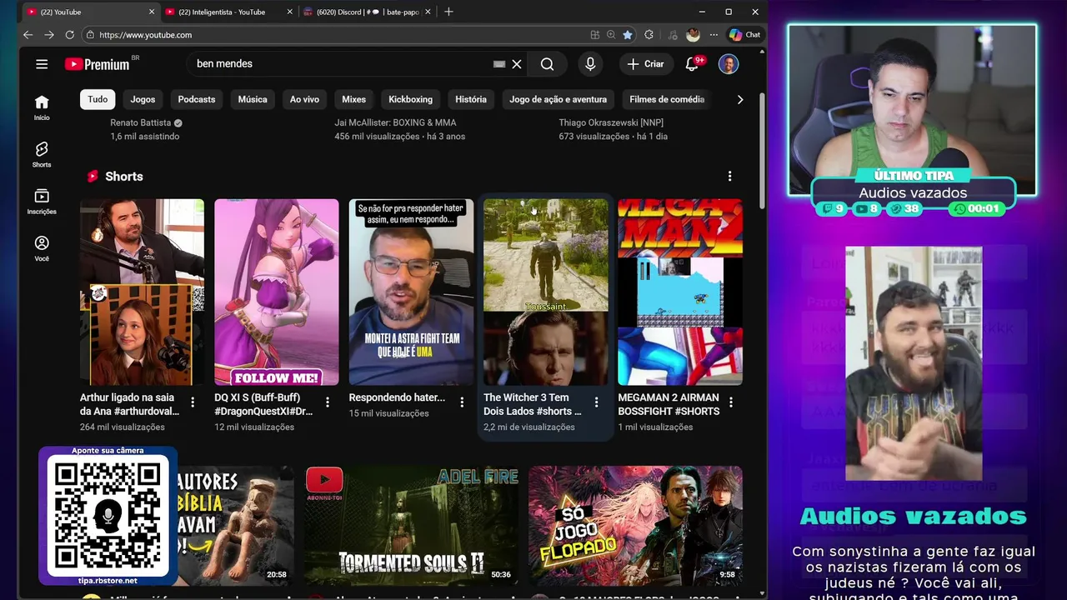
Task: Run the search with the magnifier button
Action: pyautogui.click(x=547, y=64)
